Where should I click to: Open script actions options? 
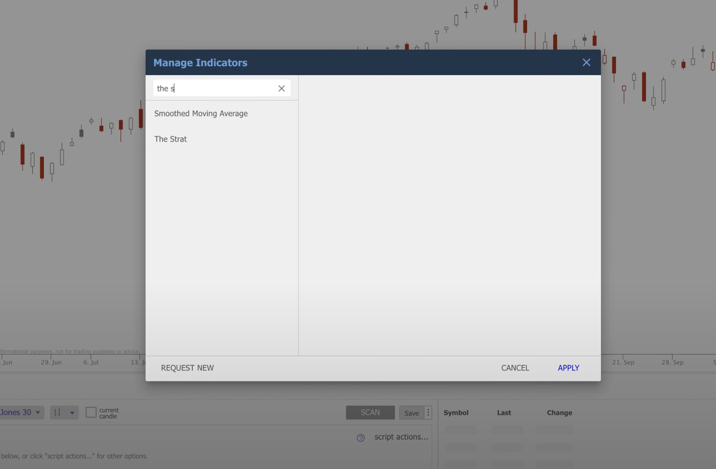click(400, 437)
